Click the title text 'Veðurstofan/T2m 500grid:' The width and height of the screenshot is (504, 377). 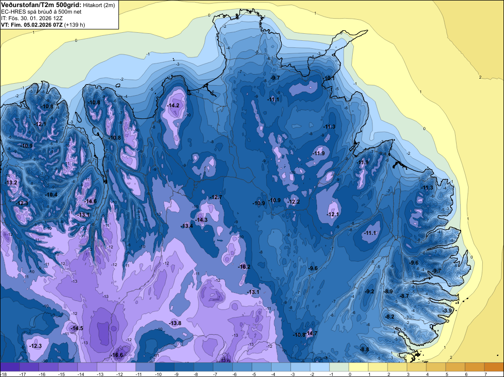tap(41, 5)
